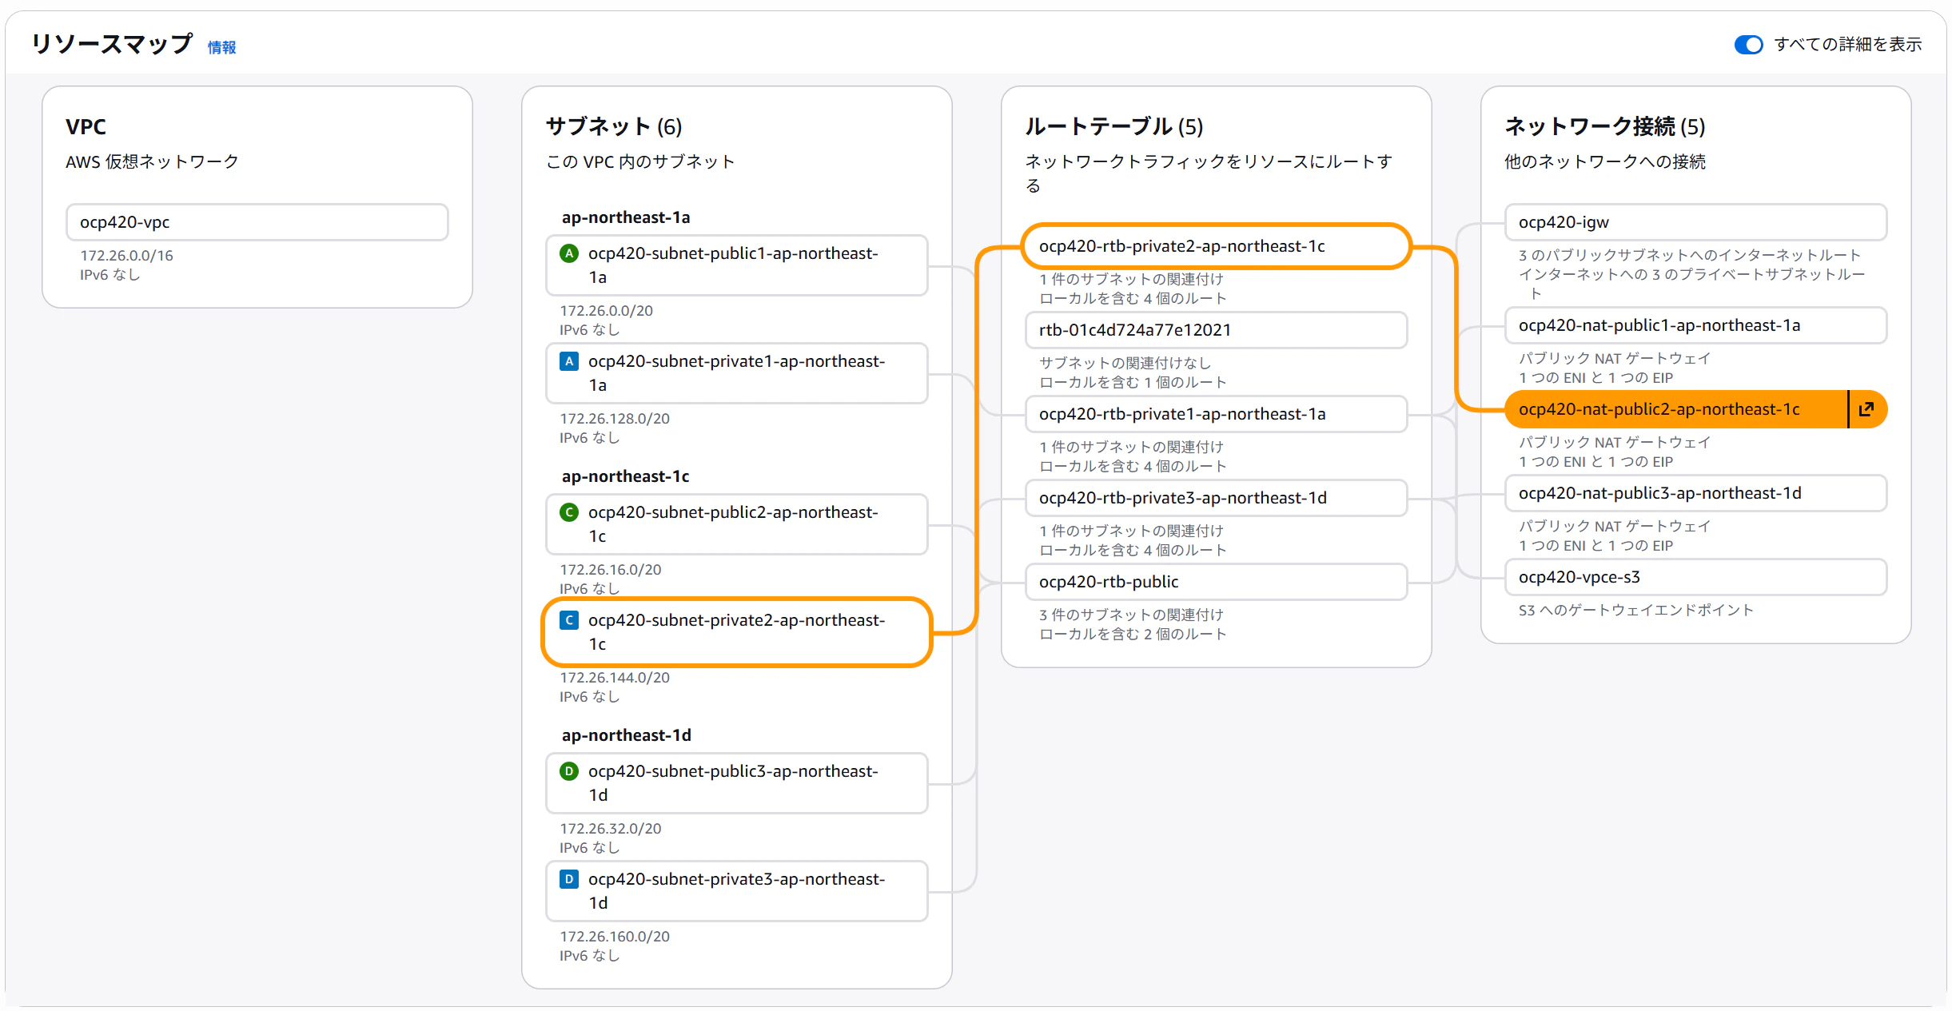Click the subnet CIDR 172.26.128.0/20
Screen dimensions: 1952x1011
click(615, 419)
